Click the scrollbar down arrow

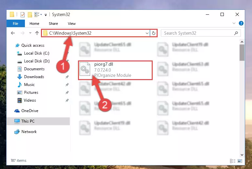coord(242,155)
